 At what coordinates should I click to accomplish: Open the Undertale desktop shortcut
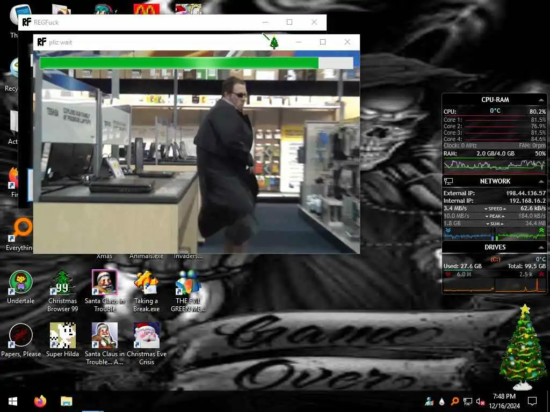pyautogui.click(x=21, y=288)
